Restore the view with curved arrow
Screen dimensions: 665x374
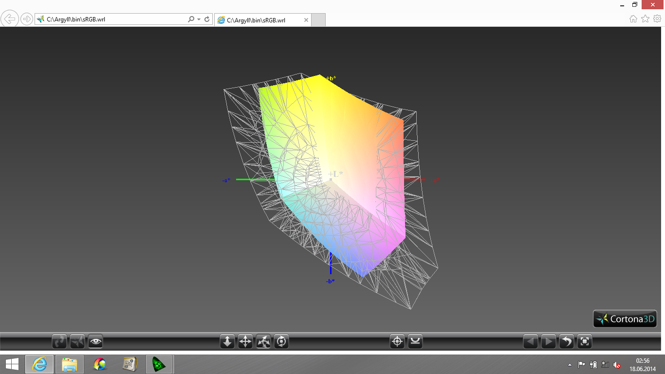(567, 342)
